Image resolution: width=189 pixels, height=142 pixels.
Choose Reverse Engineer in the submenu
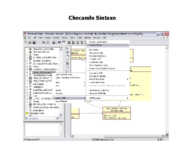click(108, 56)
